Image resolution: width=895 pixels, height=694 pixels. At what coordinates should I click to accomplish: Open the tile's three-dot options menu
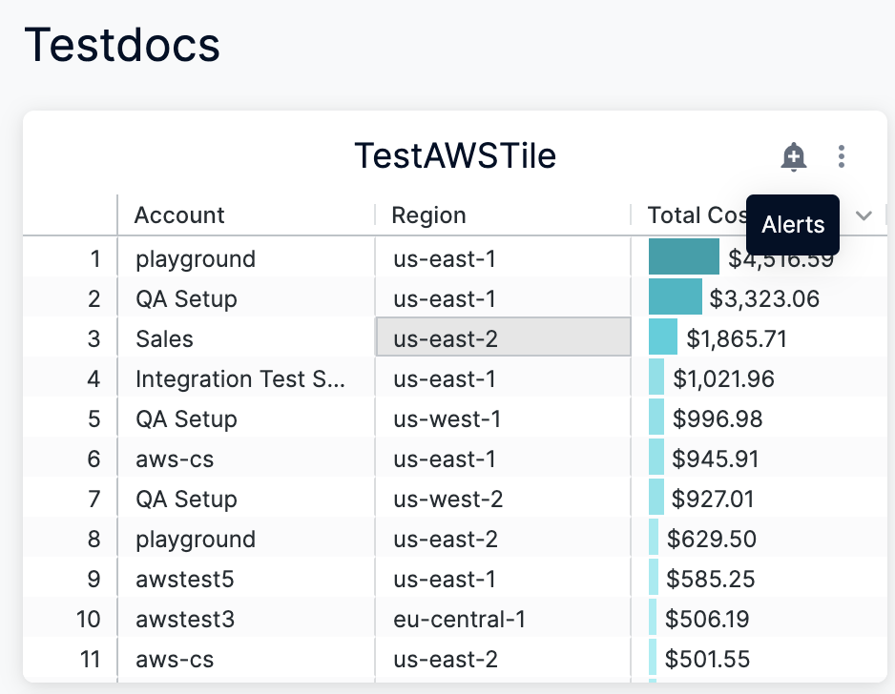click(841, 156)
